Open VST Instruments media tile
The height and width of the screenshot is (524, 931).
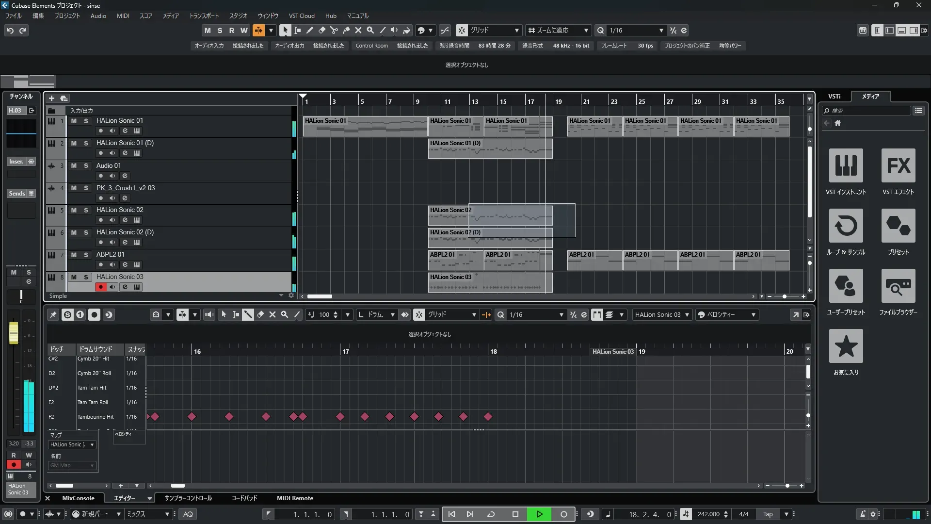tap(846, 165)
